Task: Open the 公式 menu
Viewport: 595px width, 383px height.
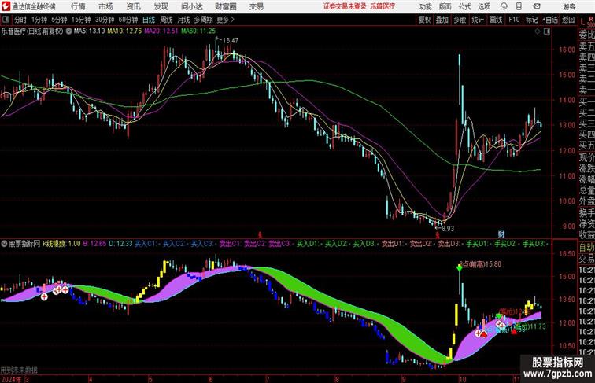Action: pyautogui.click(x=464, y=6)
